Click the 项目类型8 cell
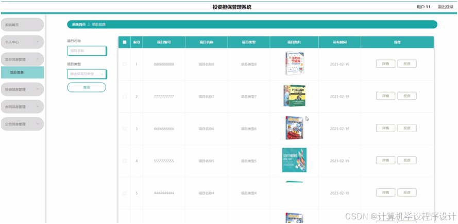458x224 pixels. [248, 65]
